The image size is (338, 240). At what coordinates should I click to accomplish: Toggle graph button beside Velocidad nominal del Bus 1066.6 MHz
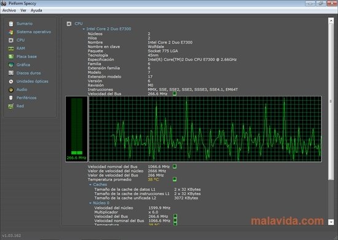point(175,166)
